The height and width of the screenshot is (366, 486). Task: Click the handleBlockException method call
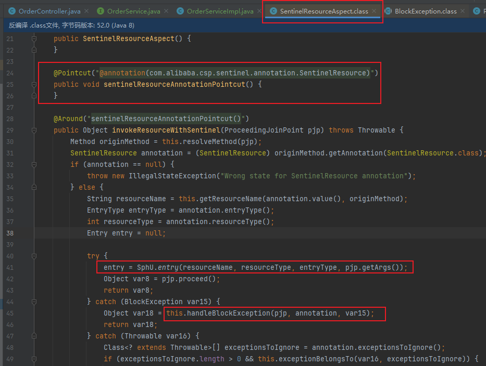click(x=229, y=313)
